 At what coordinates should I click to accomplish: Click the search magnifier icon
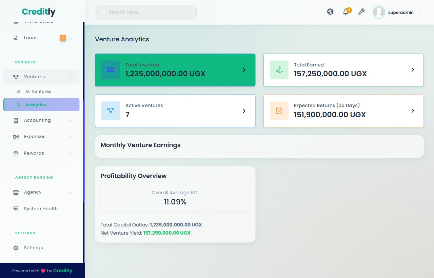click(x=103, y=12)
